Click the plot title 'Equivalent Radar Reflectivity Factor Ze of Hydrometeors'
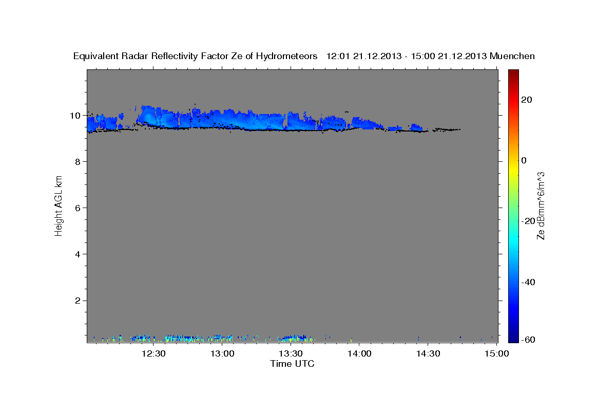The height and width of the screenshot is (411, 616). [x=195, y=57]
